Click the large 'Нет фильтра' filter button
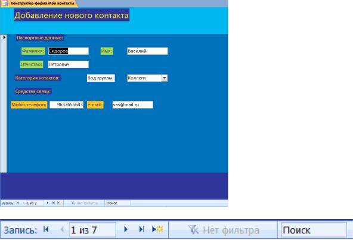Viewport: 353px width, 240px height. click(x=223, y=230)
